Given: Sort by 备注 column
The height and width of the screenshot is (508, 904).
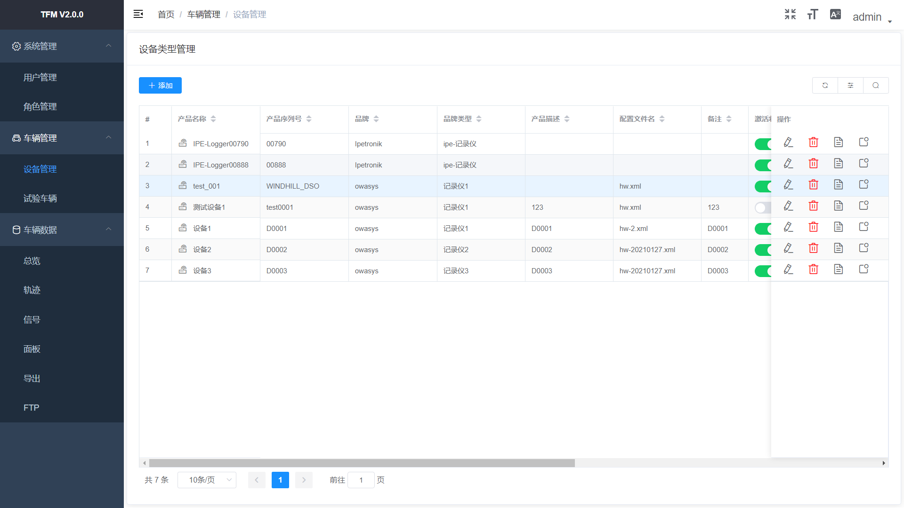Looking at the screenshot, I should (x=729, y=119).
